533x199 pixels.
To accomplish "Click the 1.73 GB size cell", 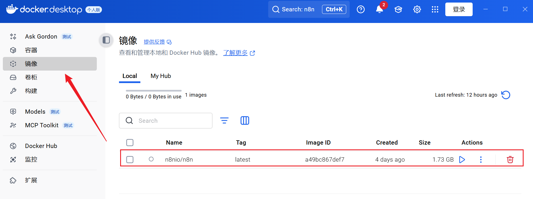I will 443,160.
